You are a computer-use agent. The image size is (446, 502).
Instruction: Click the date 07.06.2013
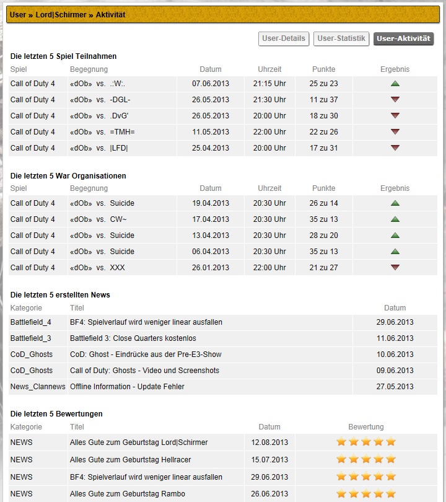[211, 84]
